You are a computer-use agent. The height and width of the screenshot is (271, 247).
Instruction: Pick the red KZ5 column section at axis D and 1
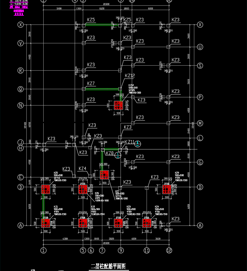coord(46,189)
